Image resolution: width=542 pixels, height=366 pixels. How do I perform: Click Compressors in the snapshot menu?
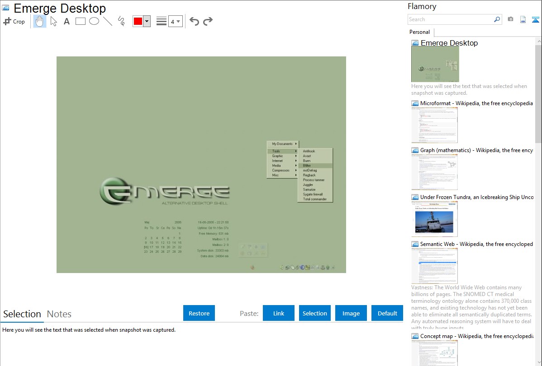tap(283, 171)
